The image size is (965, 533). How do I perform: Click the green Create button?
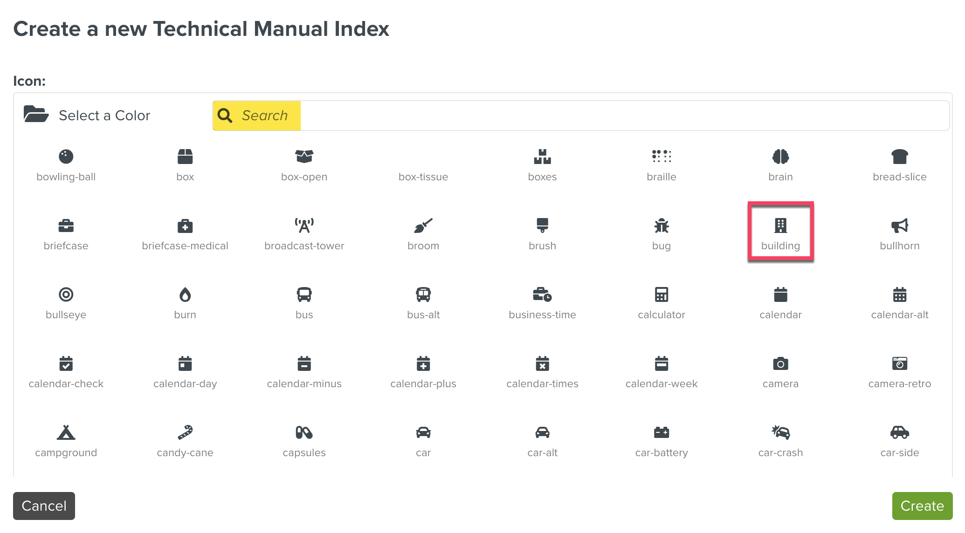click(x=921, y=506)
